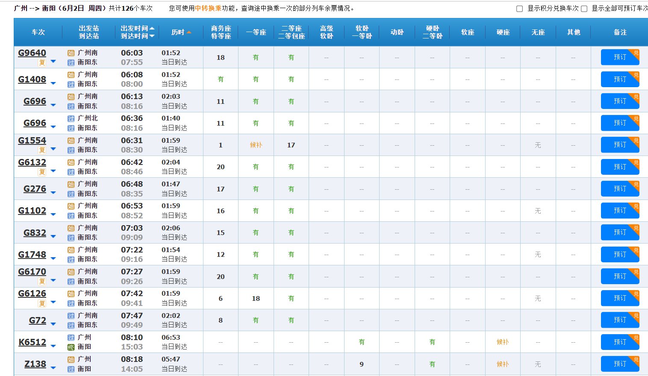Viewport: 648px width, 376px height.
Task: Book train G9640 with 预订 button
Action: (x=619, y=57)
